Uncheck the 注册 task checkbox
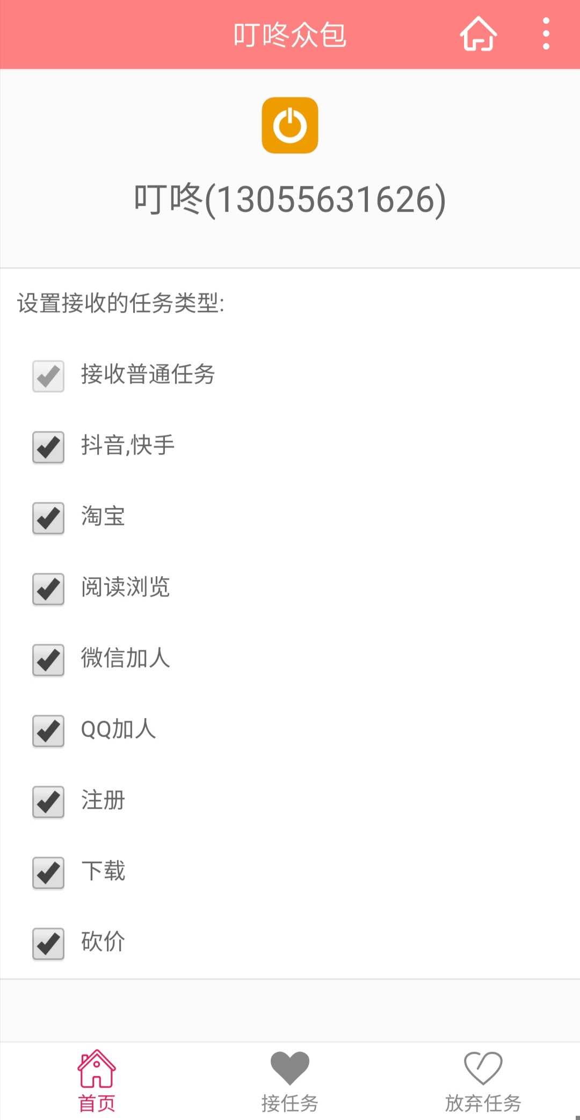This screenshot has height=1120, width=580. tap(48, 801)
